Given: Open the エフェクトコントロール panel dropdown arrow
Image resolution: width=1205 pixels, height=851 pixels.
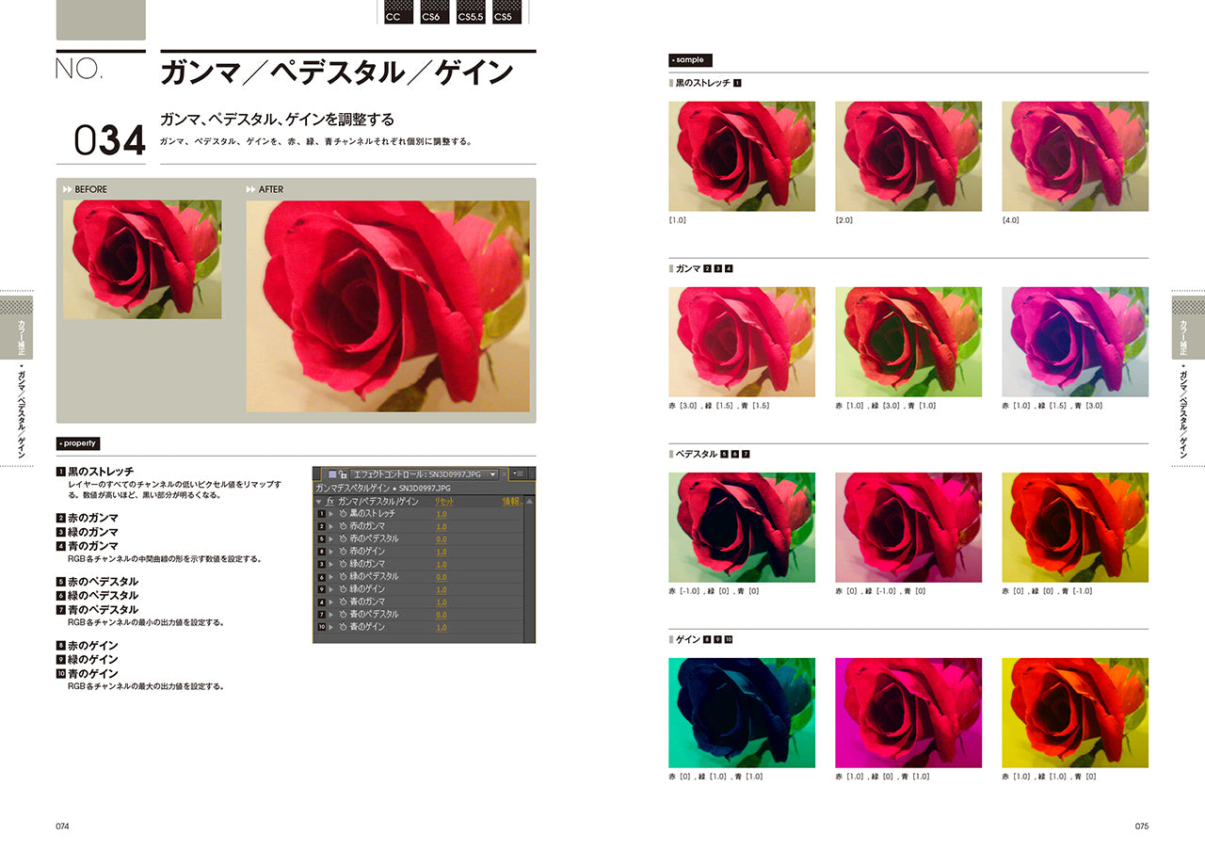Looking at the screenshot, I should pos(492,474).
